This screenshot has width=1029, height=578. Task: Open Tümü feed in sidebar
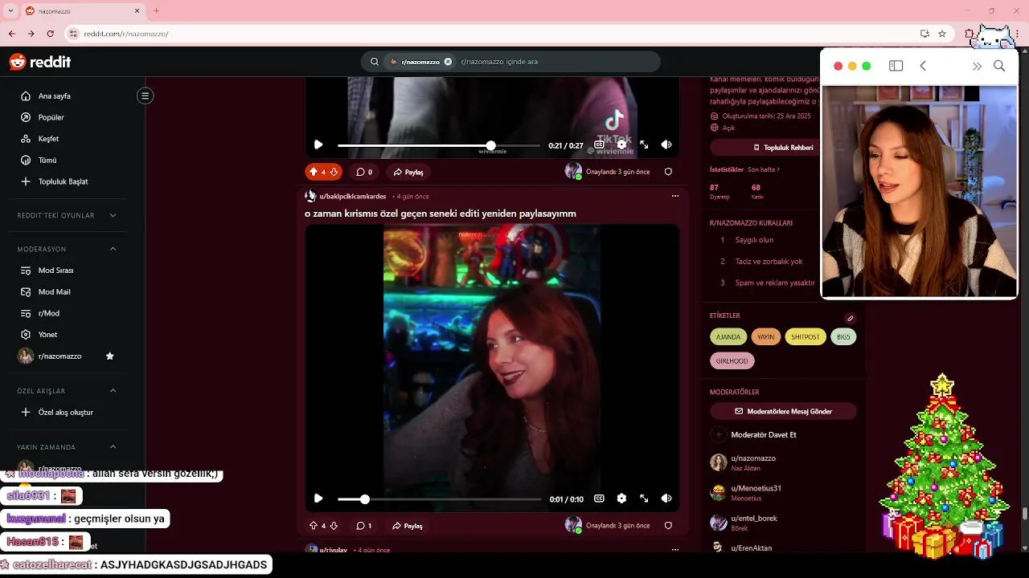[47, 160]
